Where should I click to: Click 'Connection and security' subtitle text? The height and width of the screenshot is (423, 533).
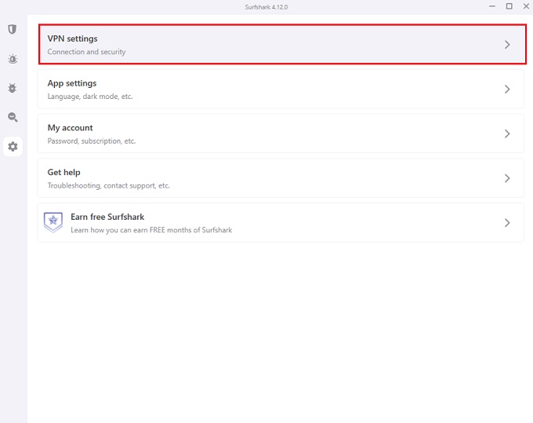tap(86, 52)
